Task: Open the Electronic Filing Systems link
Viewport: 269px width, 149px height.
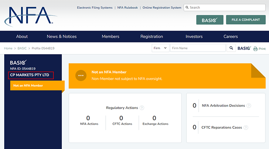Action: 95,8
